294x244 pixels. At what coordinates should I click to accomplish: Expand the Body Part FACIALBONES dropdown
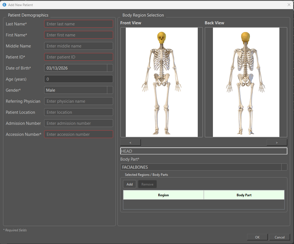point(284,167)
